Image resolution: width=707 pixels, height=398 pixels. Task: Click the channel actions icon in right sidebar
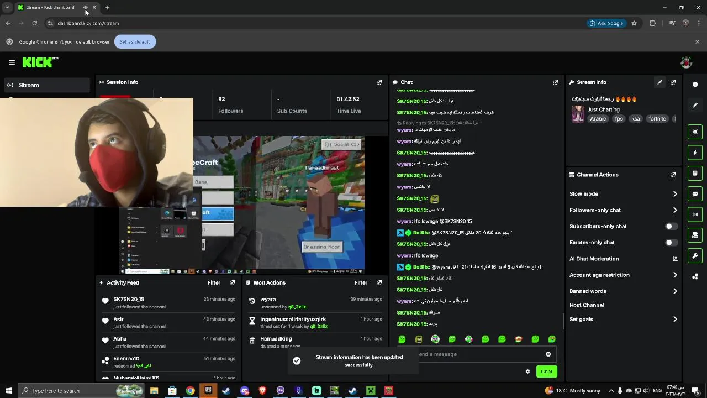coord(695,235)
